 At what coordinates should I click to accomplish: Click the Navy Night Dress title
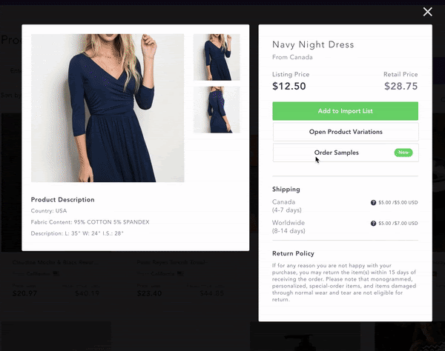313,44
